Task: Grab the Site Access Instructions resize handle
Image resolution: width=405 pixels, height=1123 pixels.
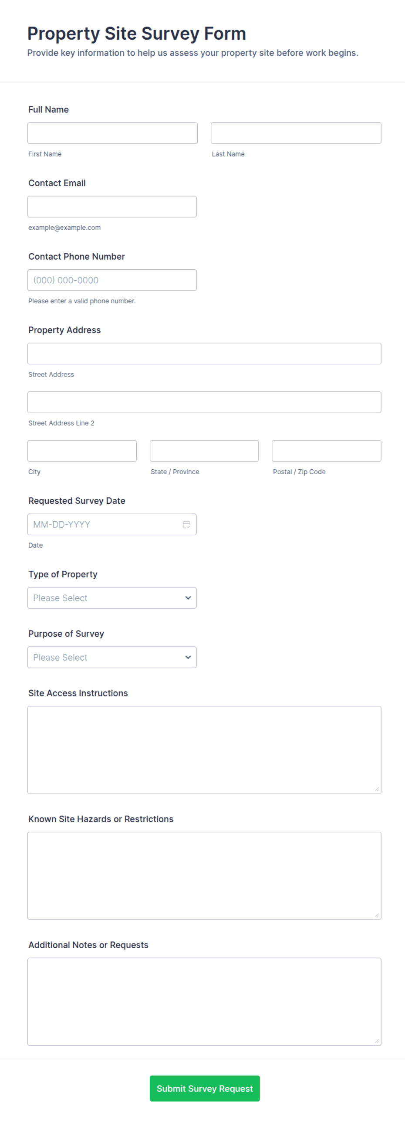Action: [377, 790]
